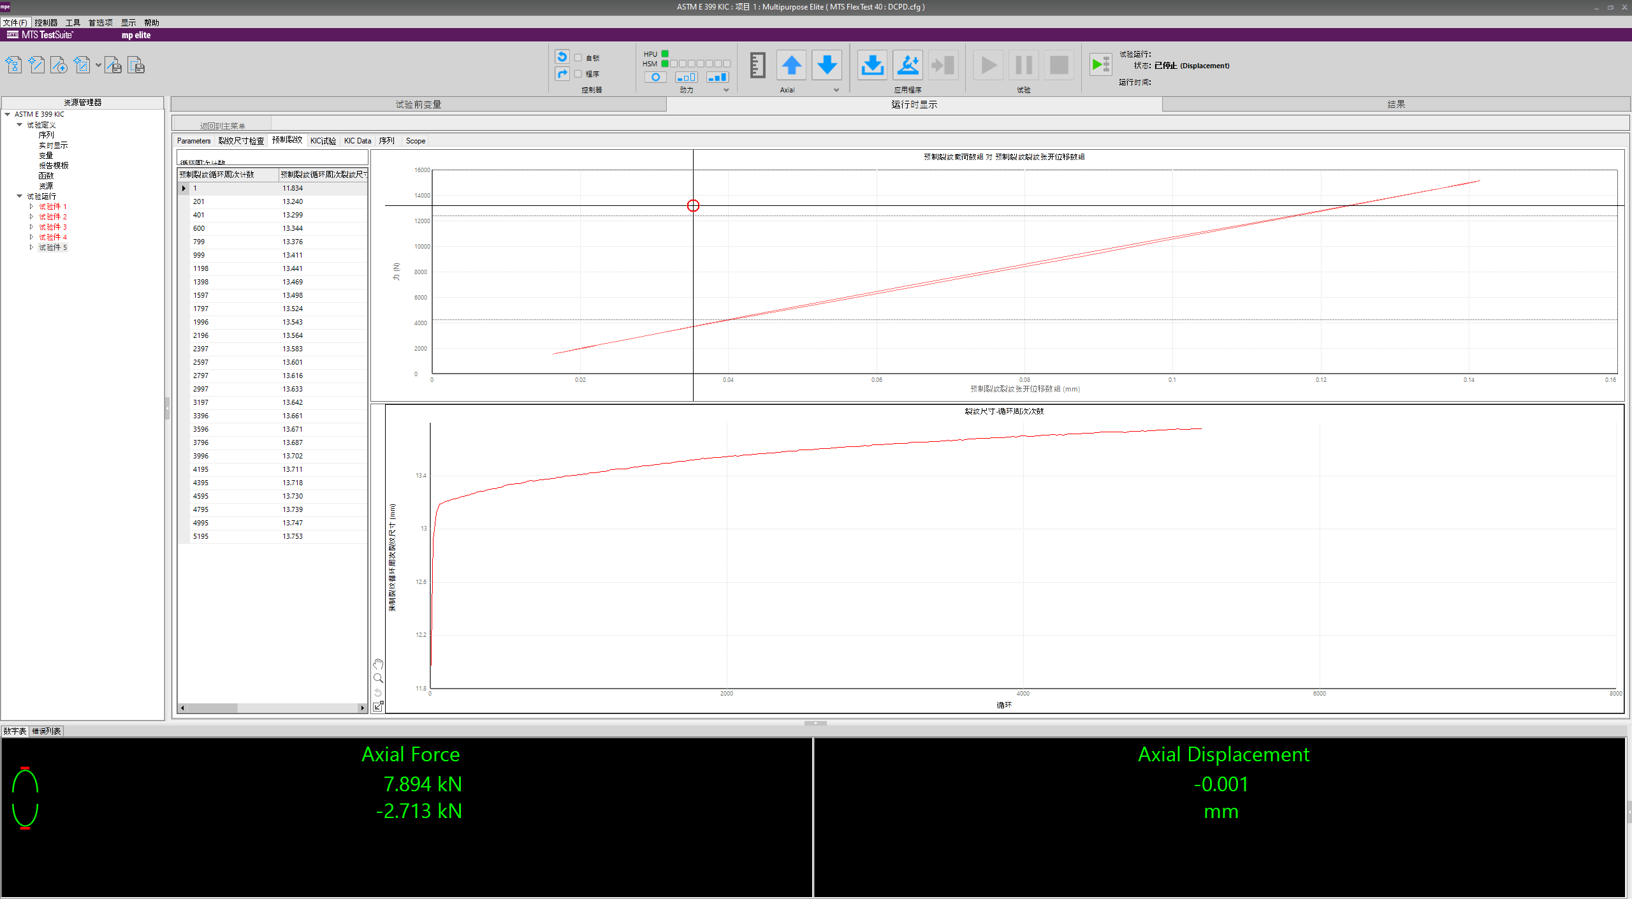This screenshot has height=899, width=1632.
Task: Click the save test floppy-disk icon
Action: click(x=113, y=65)
